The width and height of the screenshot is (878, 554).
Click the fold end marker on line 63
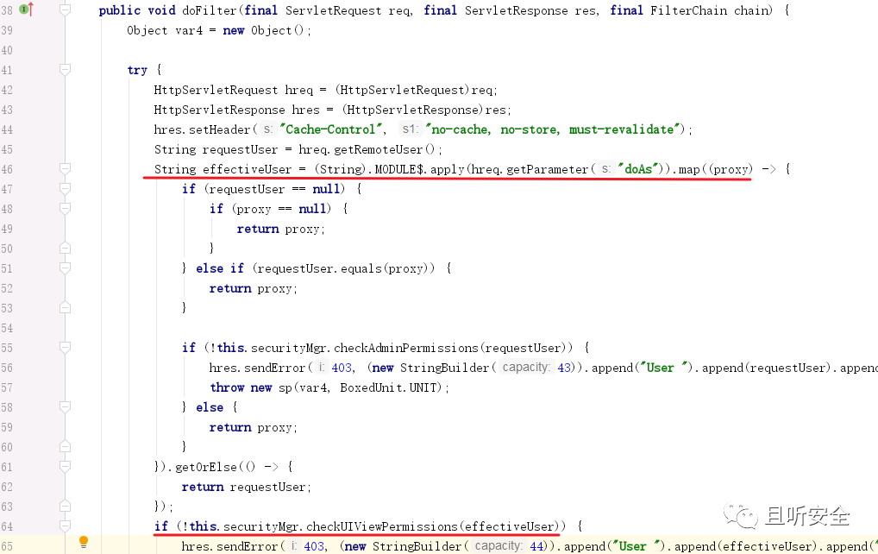pos(65,507)
